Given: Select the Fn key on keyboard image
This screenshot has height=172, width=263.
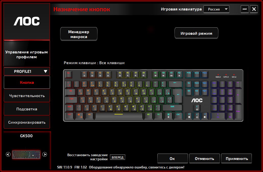Looking at the screenshot, I should point(158,116).
